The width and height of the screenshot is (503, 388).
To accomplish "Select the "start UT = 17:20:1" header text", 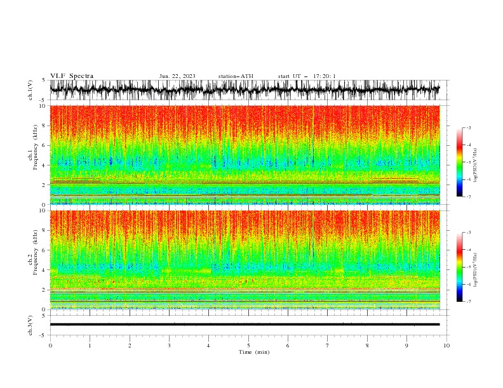I will (307, 76).
